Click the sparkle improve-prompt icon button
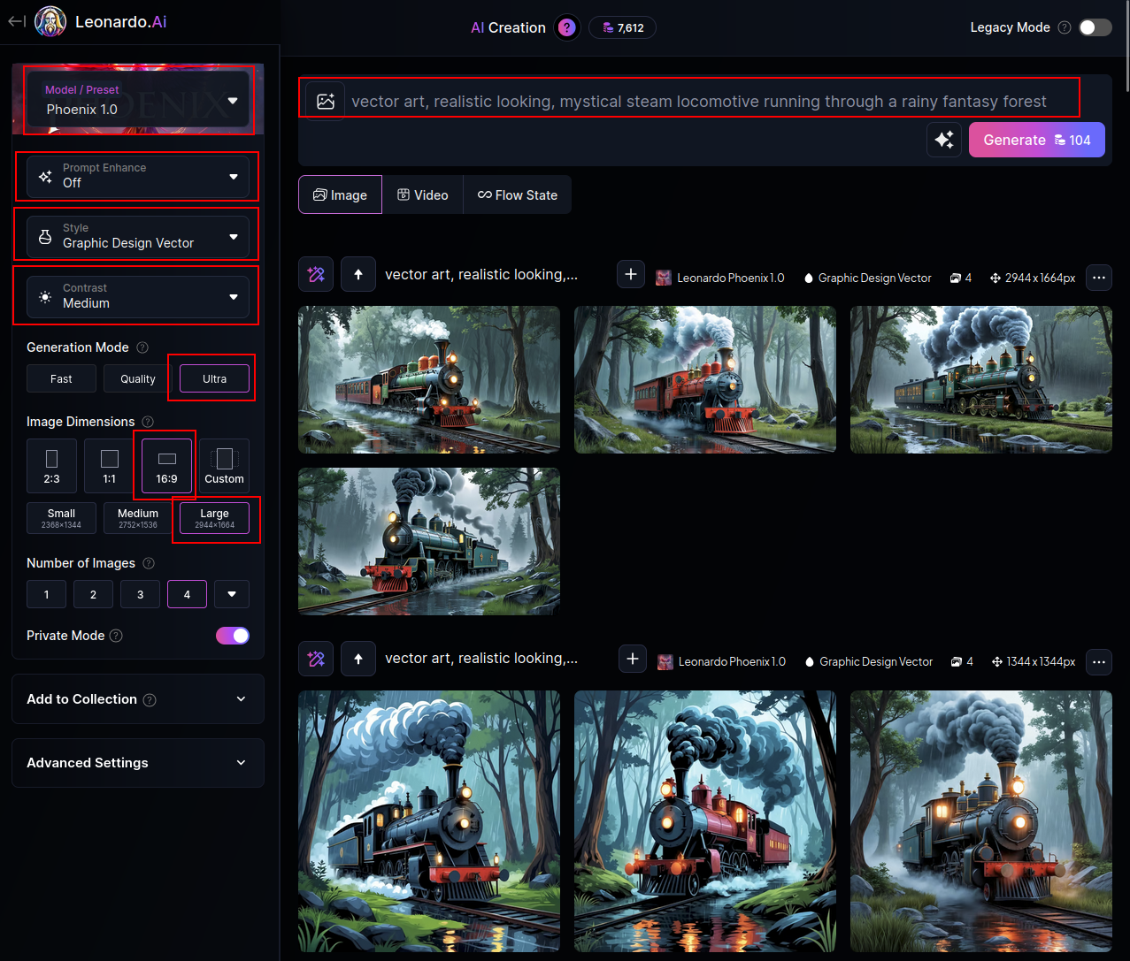Viewport: 1130px width, 961px height. (x=944, y=140)
